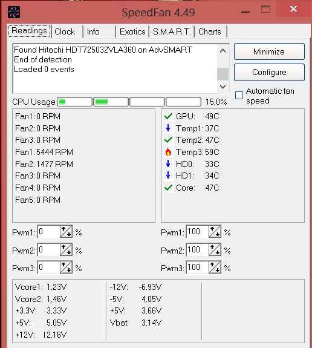
Task: Click the green checkmark beside Core
Action: point(168,188)
